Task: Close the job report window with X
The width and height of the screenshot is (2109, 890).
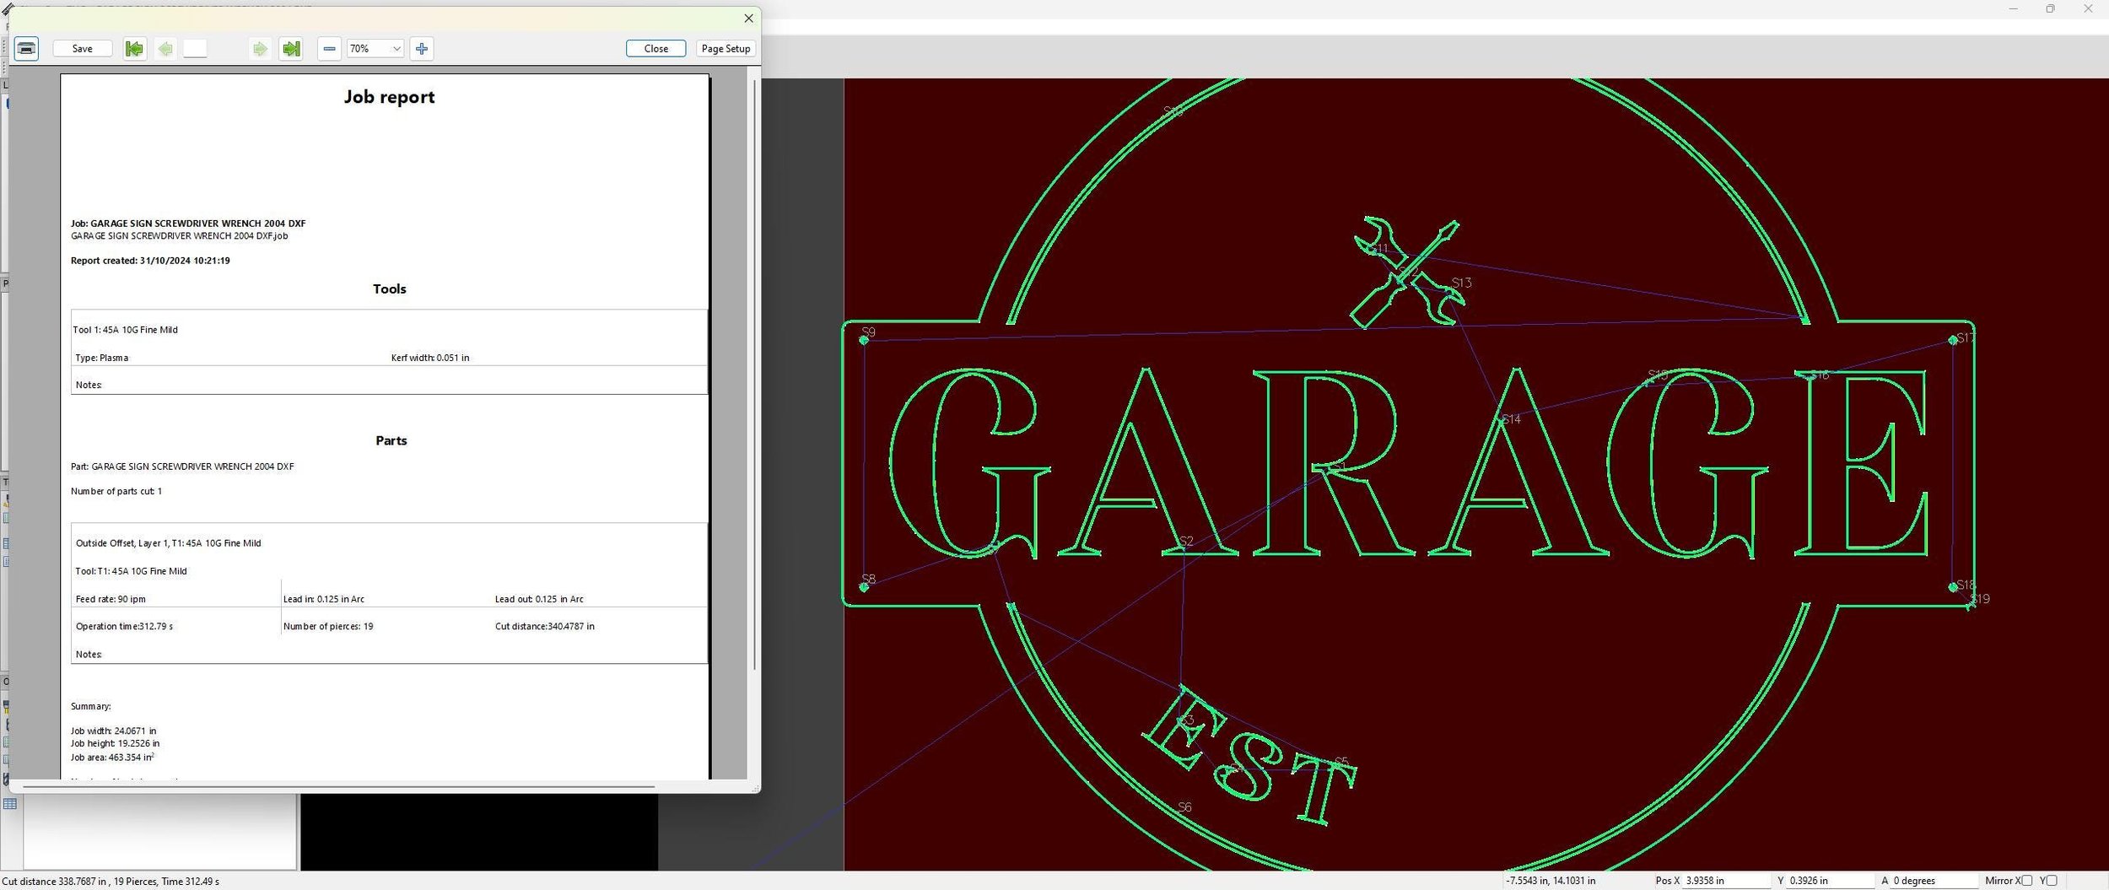Action: click(748, 19)
